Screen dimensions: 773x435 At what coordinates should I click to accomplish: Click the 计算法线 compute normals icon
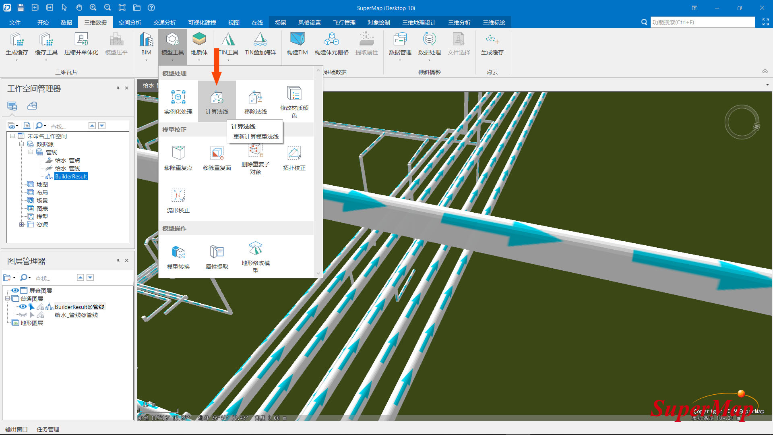(217, 98)
